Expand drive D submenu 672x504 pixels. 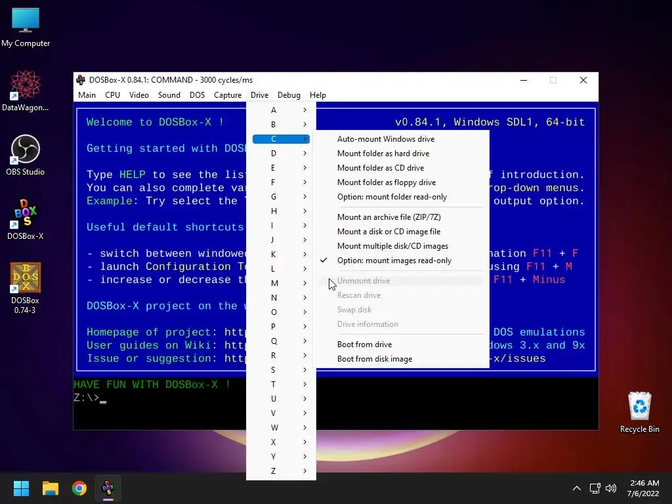pyautogui.click(x=281, y=154)
